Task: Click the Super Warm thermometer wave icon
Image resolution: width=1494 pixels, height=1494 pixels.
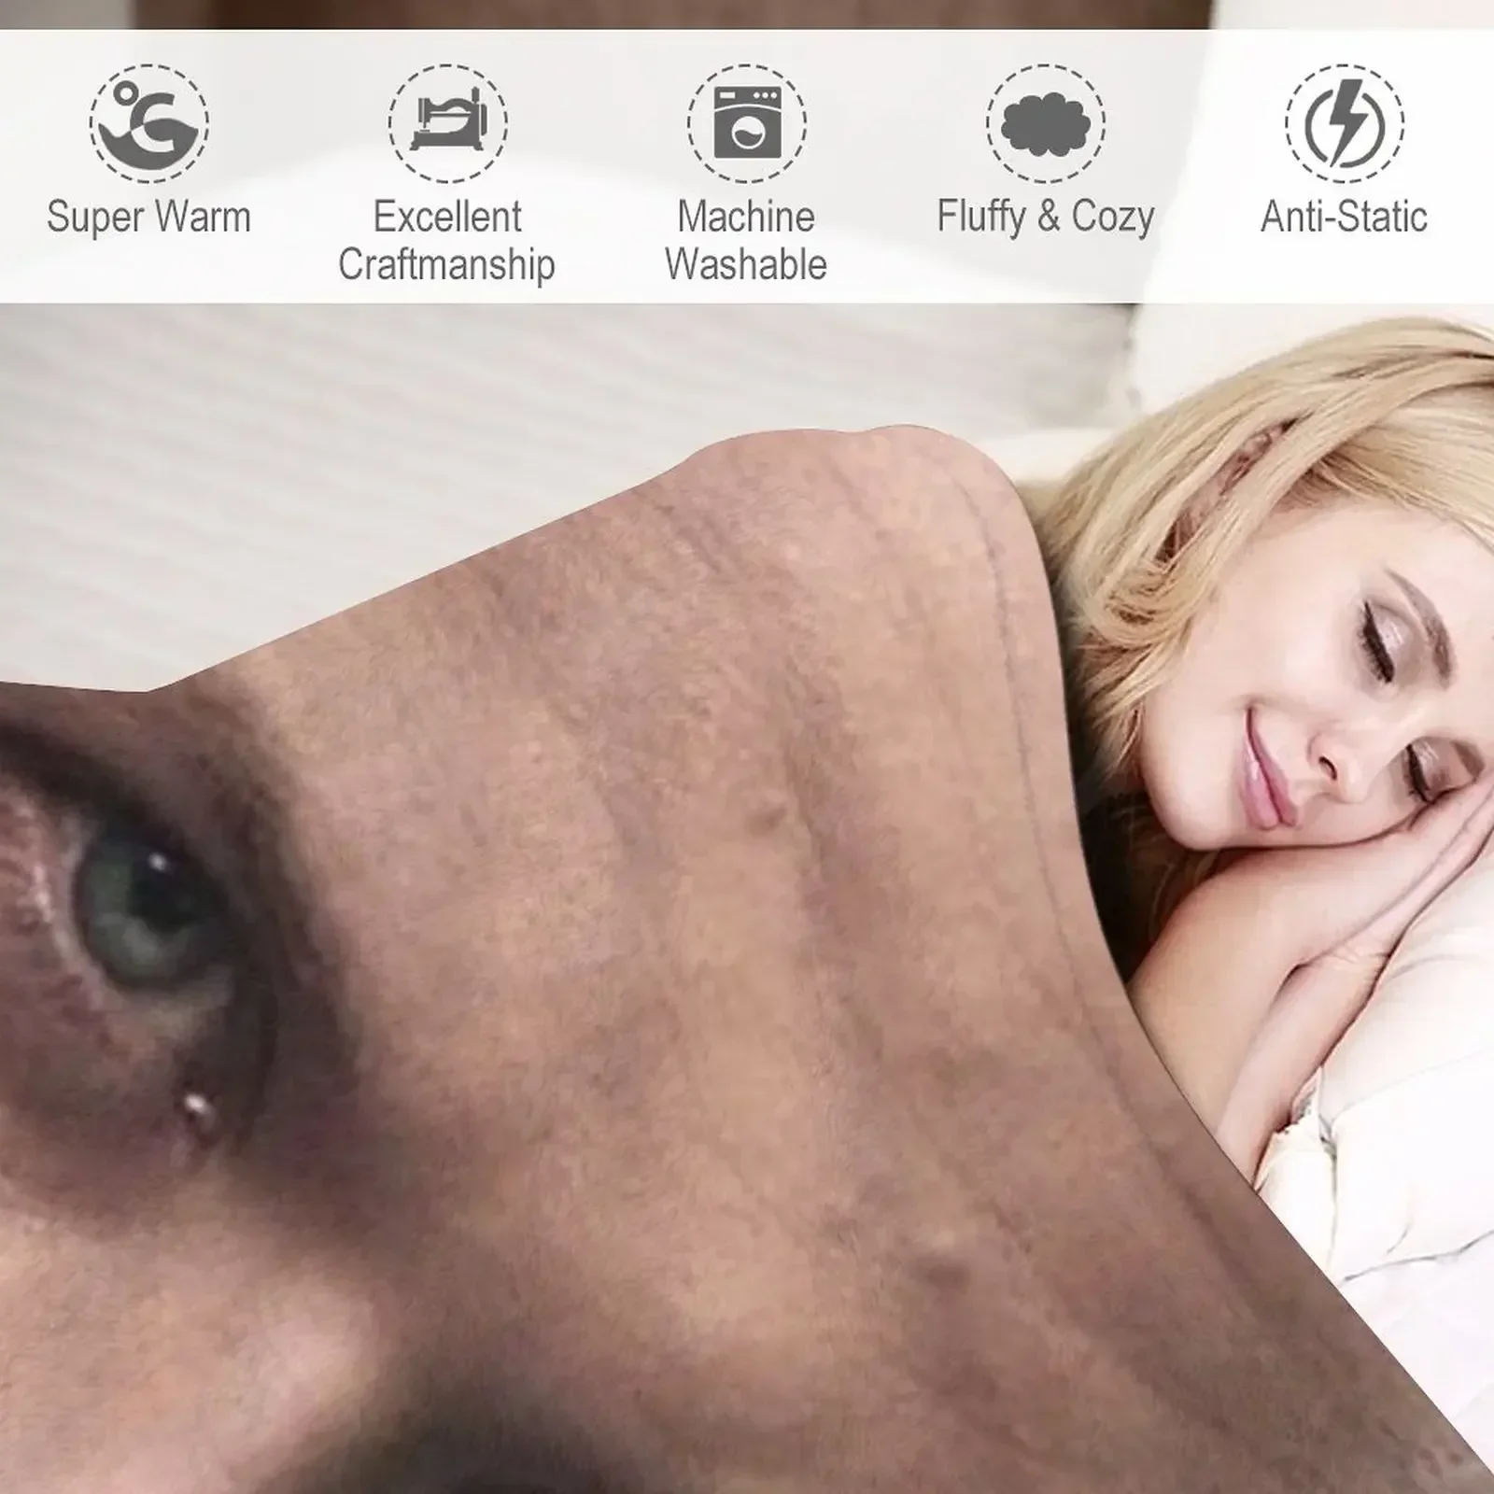Action: [x=149, y=123]
